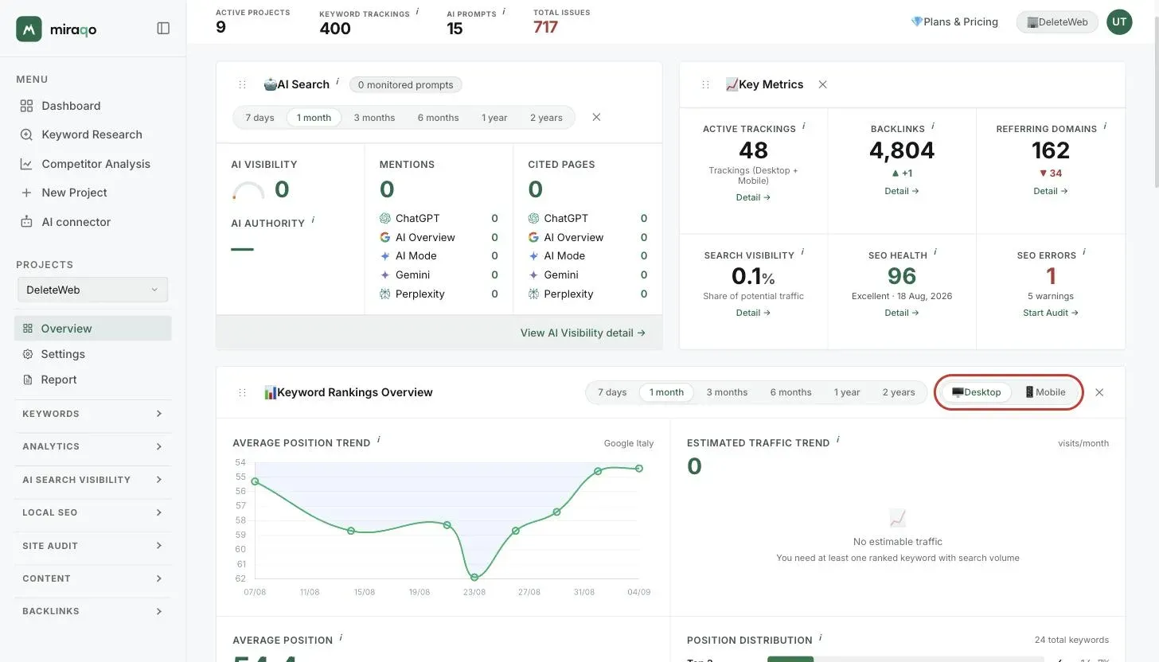Switch rankings to Mobile
The height and width of the screenshot is (662, 1159).
coord(1044,392)
